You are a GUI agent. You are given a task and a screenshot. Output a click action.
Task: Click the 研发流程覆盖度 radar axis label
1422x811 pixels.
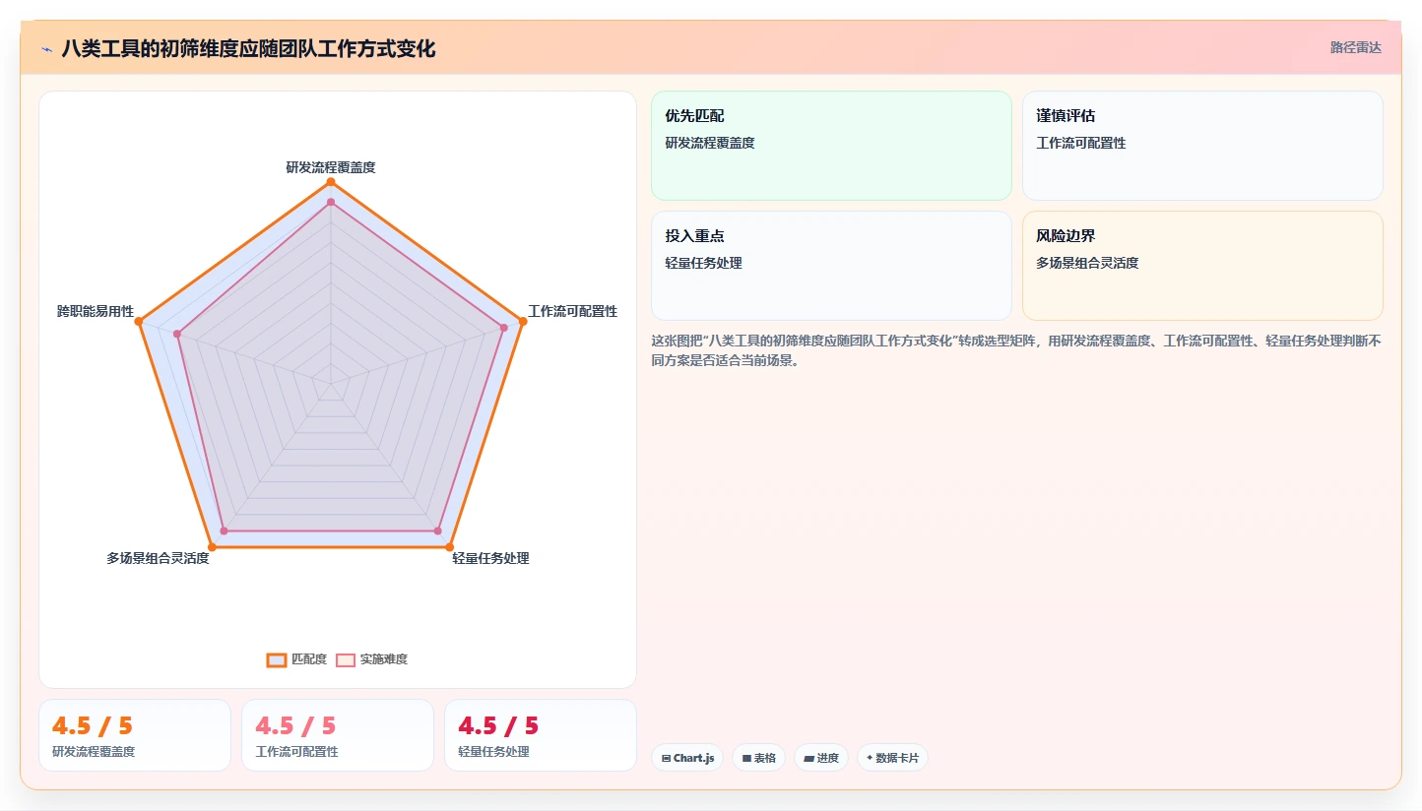click(x=331, y=167)
